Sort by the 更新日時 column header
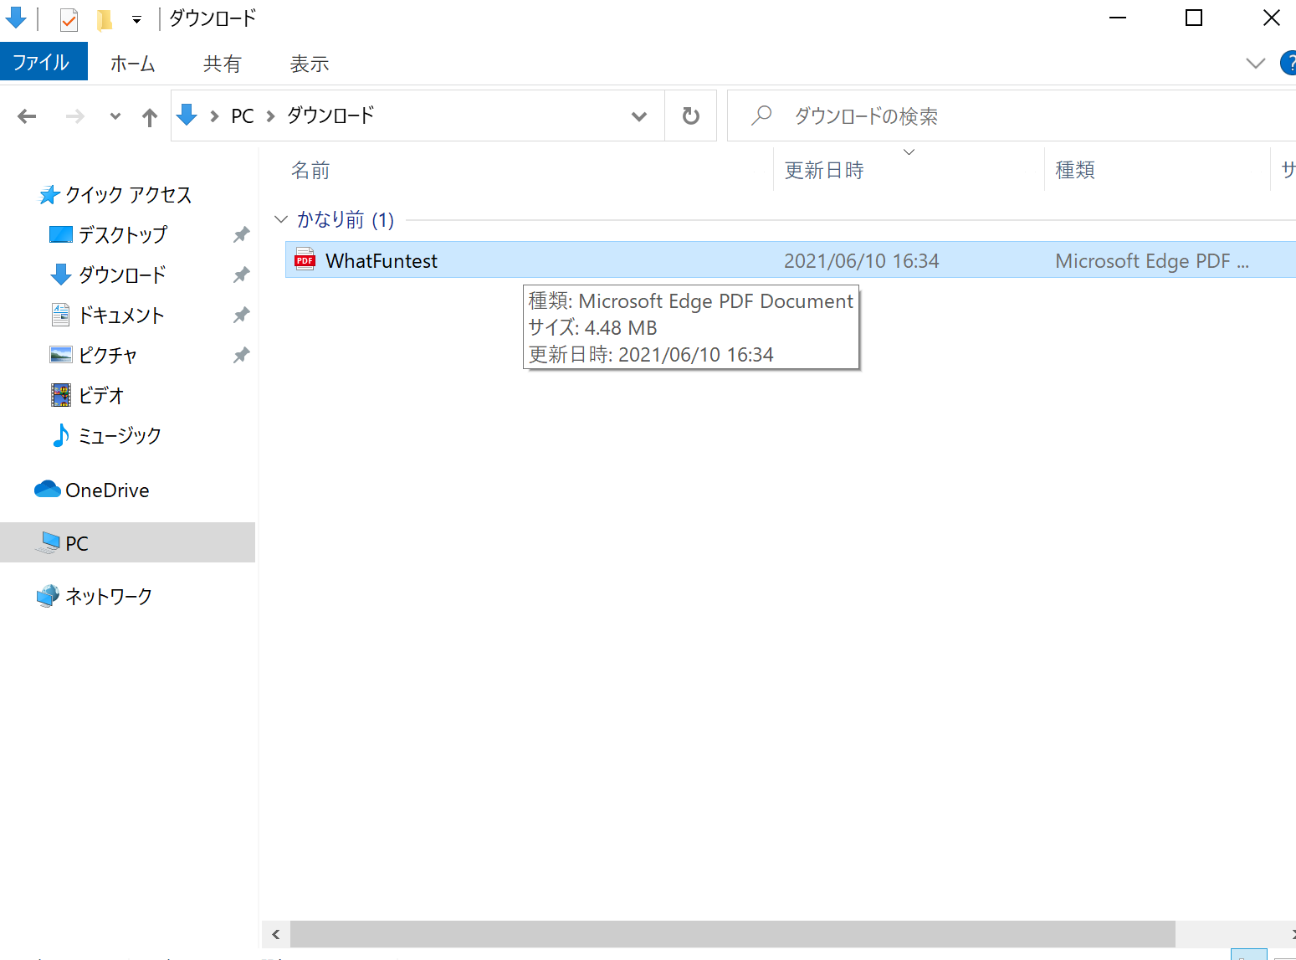The width and height of the screenshot is (1296, 960). coord(824,171)
